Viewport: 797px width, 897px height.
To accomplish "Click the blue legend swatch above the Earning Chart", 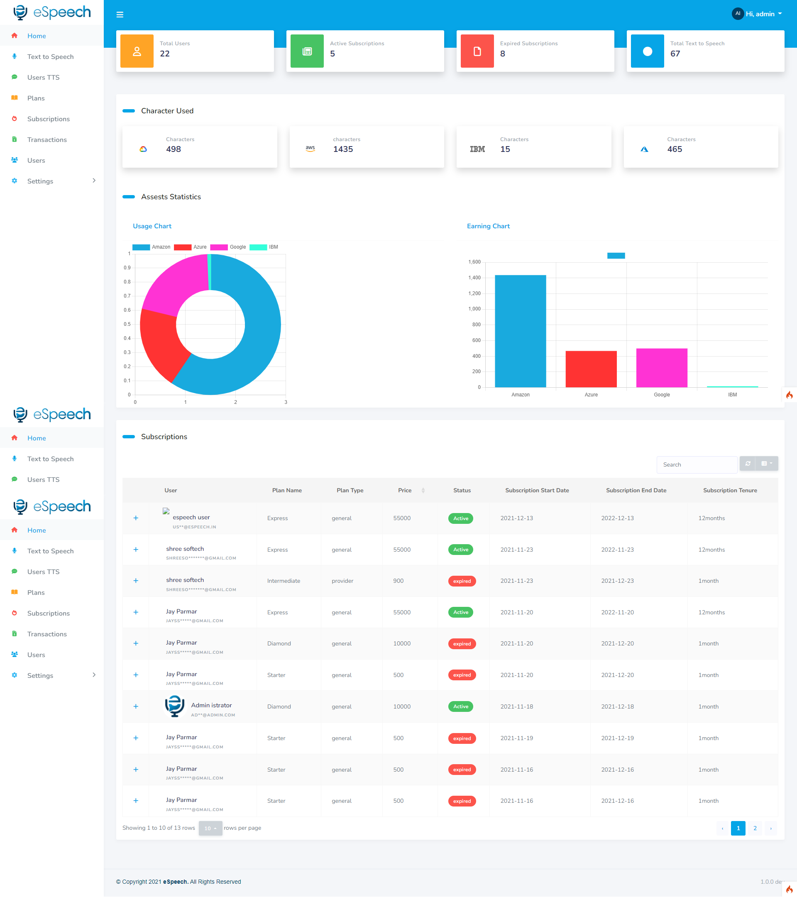I will pyautogui.click(x=616, y=255).
